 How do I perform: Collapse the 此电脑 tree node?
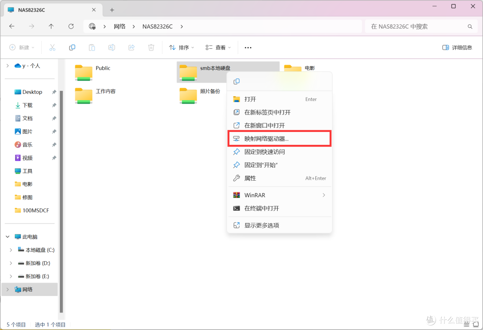[8, 237]
